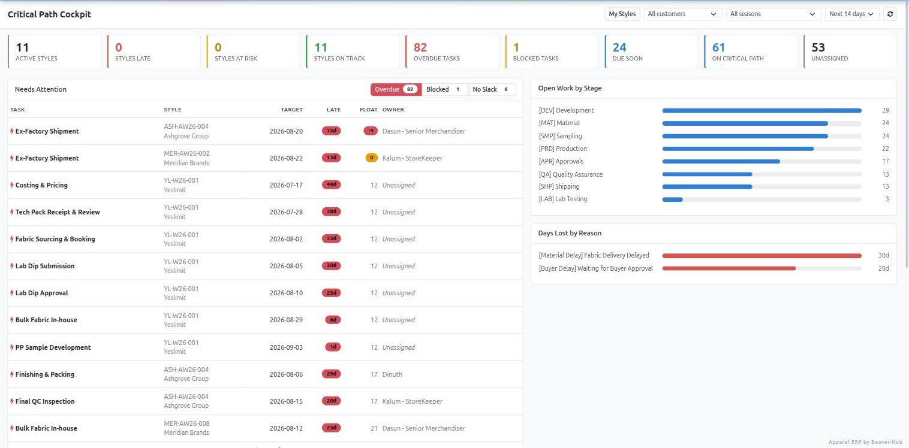The image size is (909, 448).
Task: Click the Fabric Sourcing & Booking task
Action: pos(55,239)
